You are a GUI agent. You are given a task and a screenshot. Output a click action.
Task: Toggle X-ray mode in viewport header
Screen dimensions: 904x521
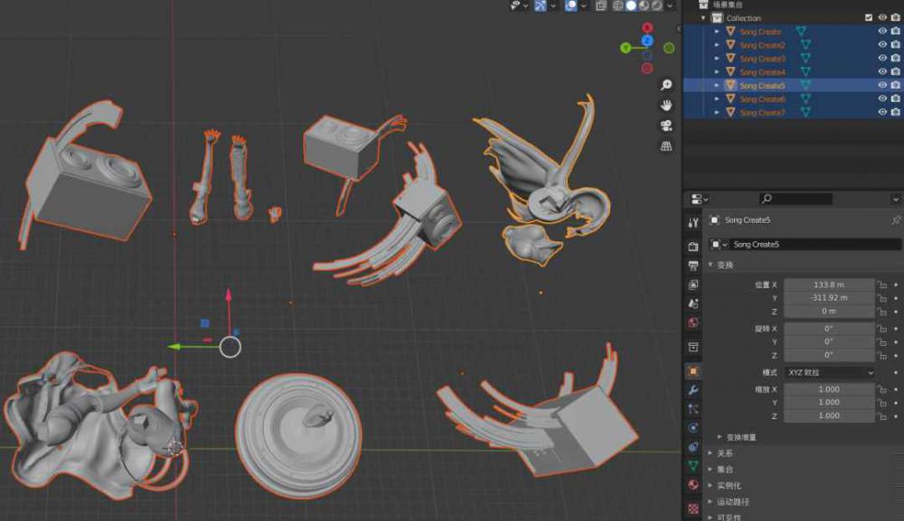pyautogui.click(x=601, y=5)
